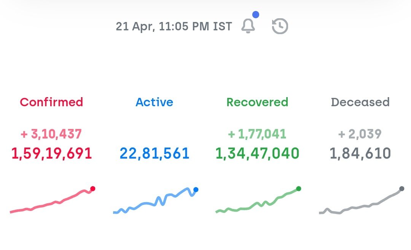Click the recovered total 1,34,47,040
The image size is (411, 250).
point(257,153)
